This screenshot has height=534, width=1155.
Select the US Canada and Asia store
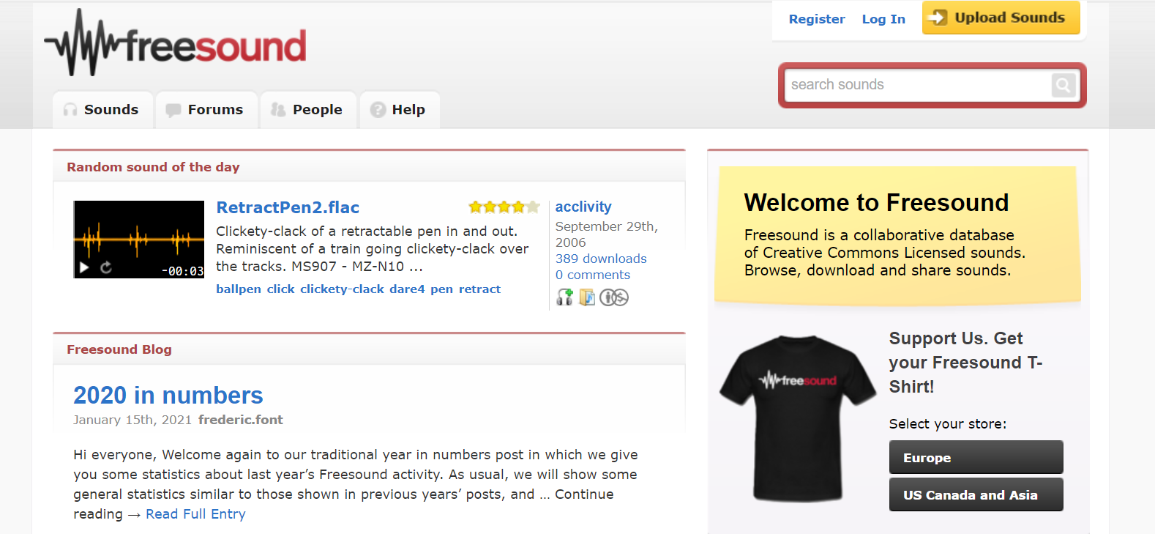pos(976,494)
